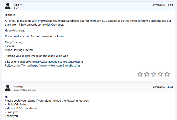Click the 'Hi there!' greeting line

point(10,15)
